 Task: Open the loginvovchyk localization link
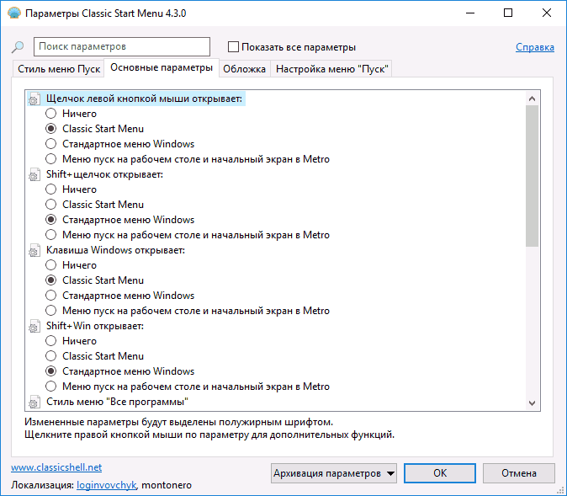[107, 485]
